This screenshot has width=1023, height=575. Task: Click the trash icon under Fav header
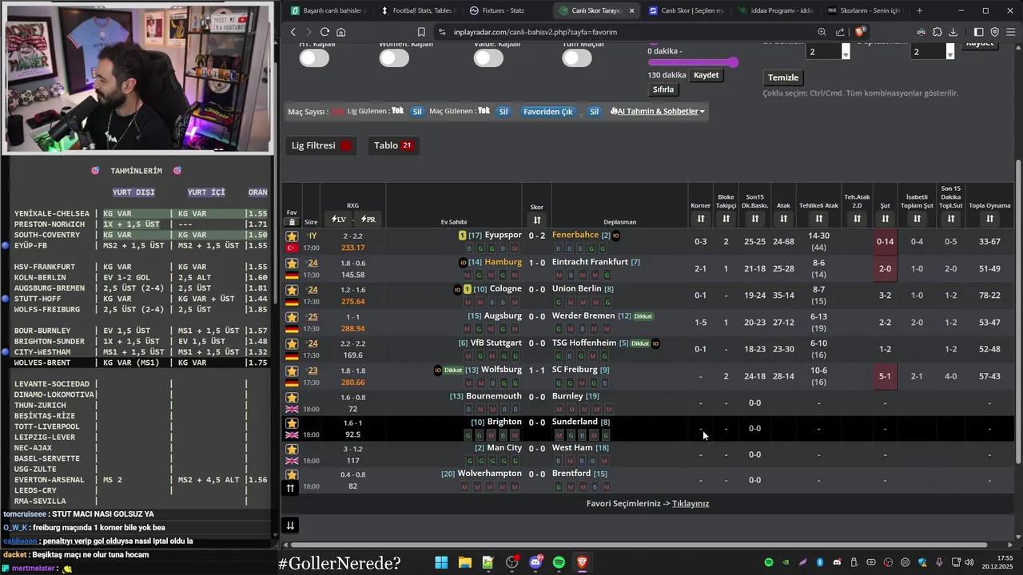pos(292,222)
